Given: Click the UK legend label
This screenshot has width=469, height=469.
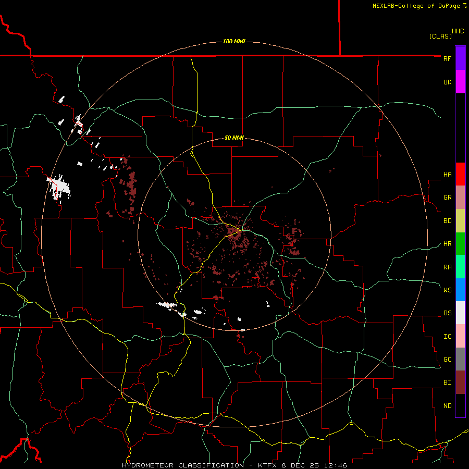Looking at the screenshot, I should point(447,82).
